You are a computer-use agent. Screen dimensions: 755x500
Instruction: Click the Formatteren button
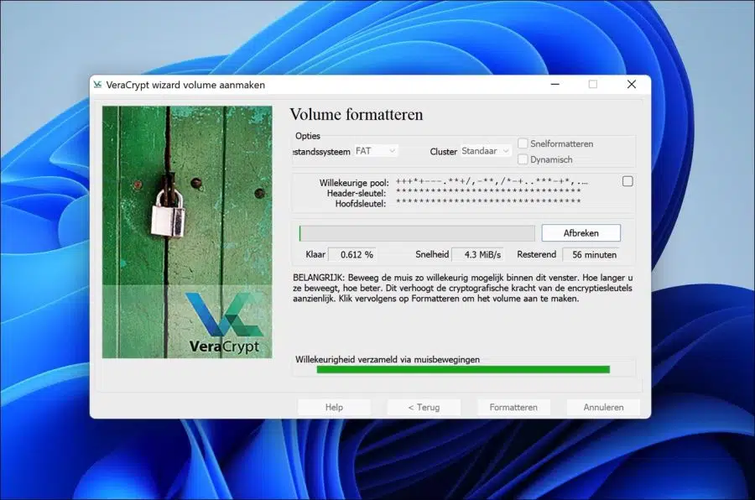[513, 407]
